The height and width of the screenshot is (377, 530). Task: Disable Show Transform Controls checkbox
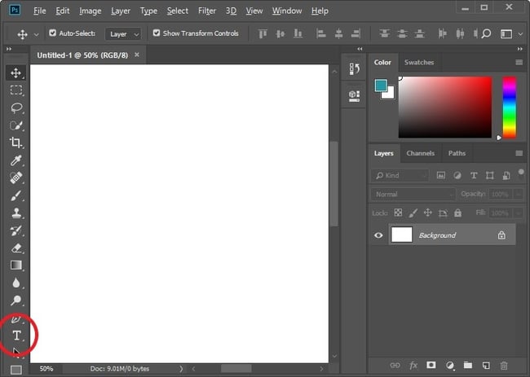click(157, 33)
